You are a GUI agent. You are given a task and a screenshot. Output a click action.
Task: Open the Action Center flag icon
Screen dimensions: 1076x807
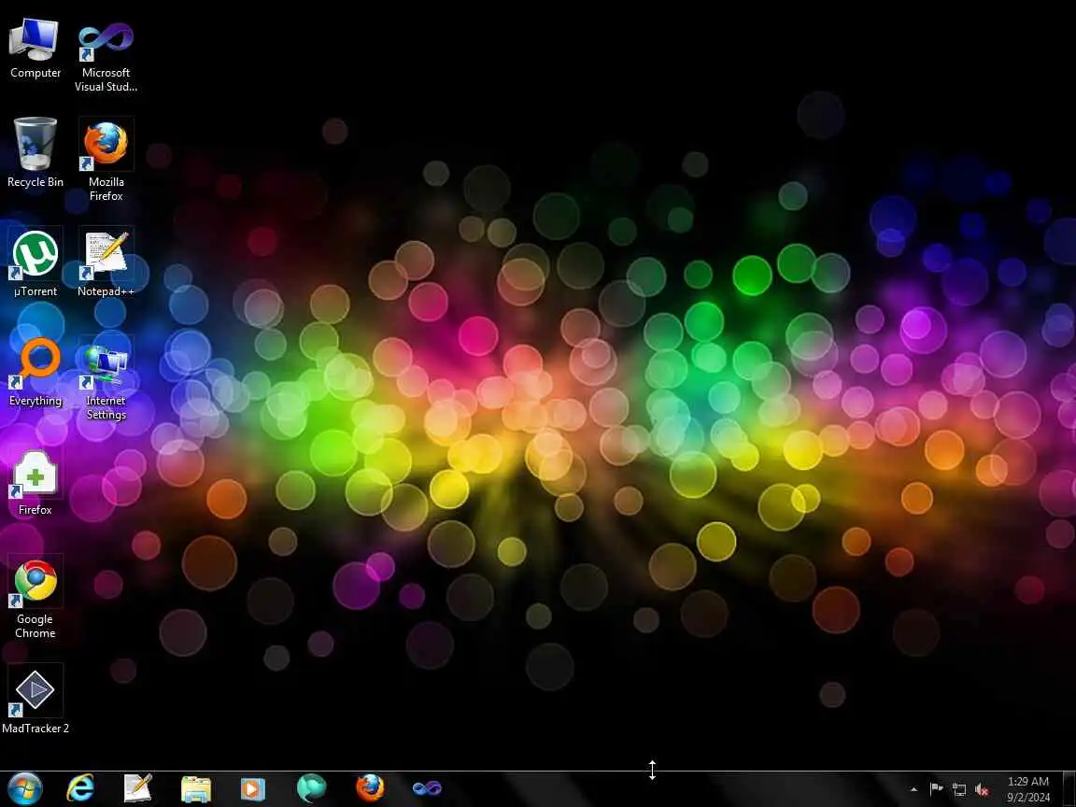936,790
